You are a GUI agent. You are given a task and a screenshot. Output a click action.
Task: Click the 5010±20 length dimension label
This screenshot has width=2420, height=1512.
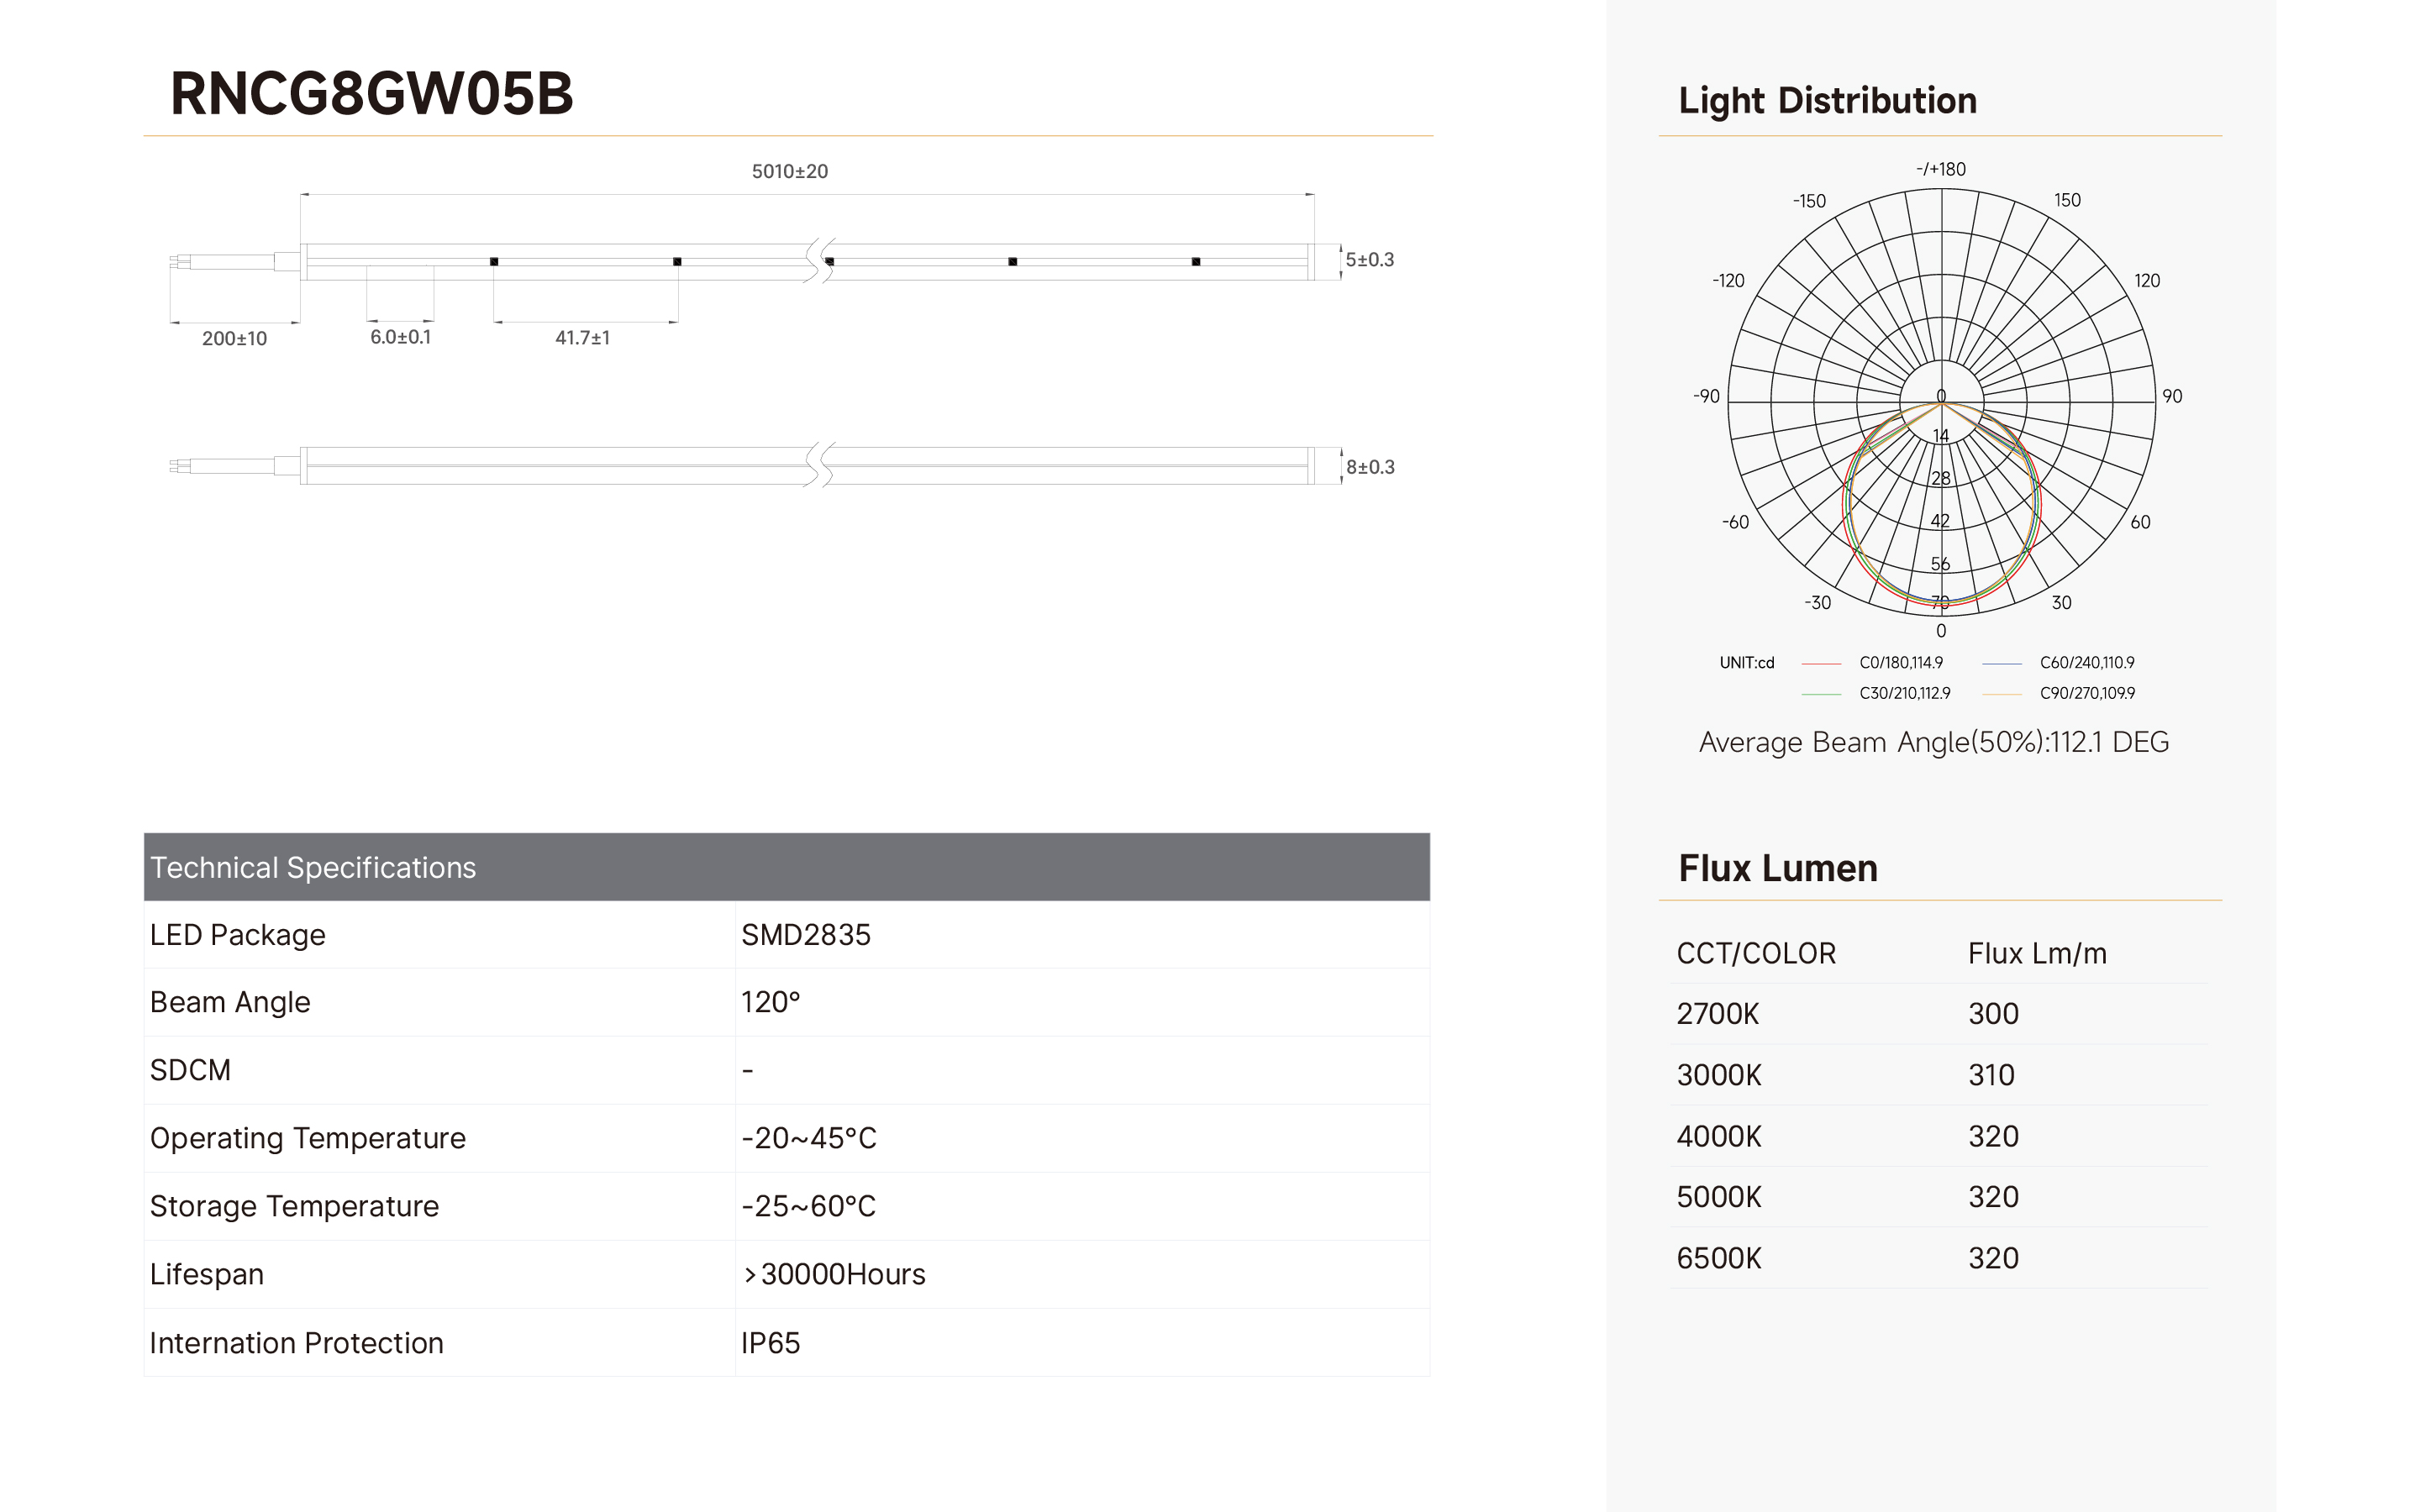[x=789, y=172]
